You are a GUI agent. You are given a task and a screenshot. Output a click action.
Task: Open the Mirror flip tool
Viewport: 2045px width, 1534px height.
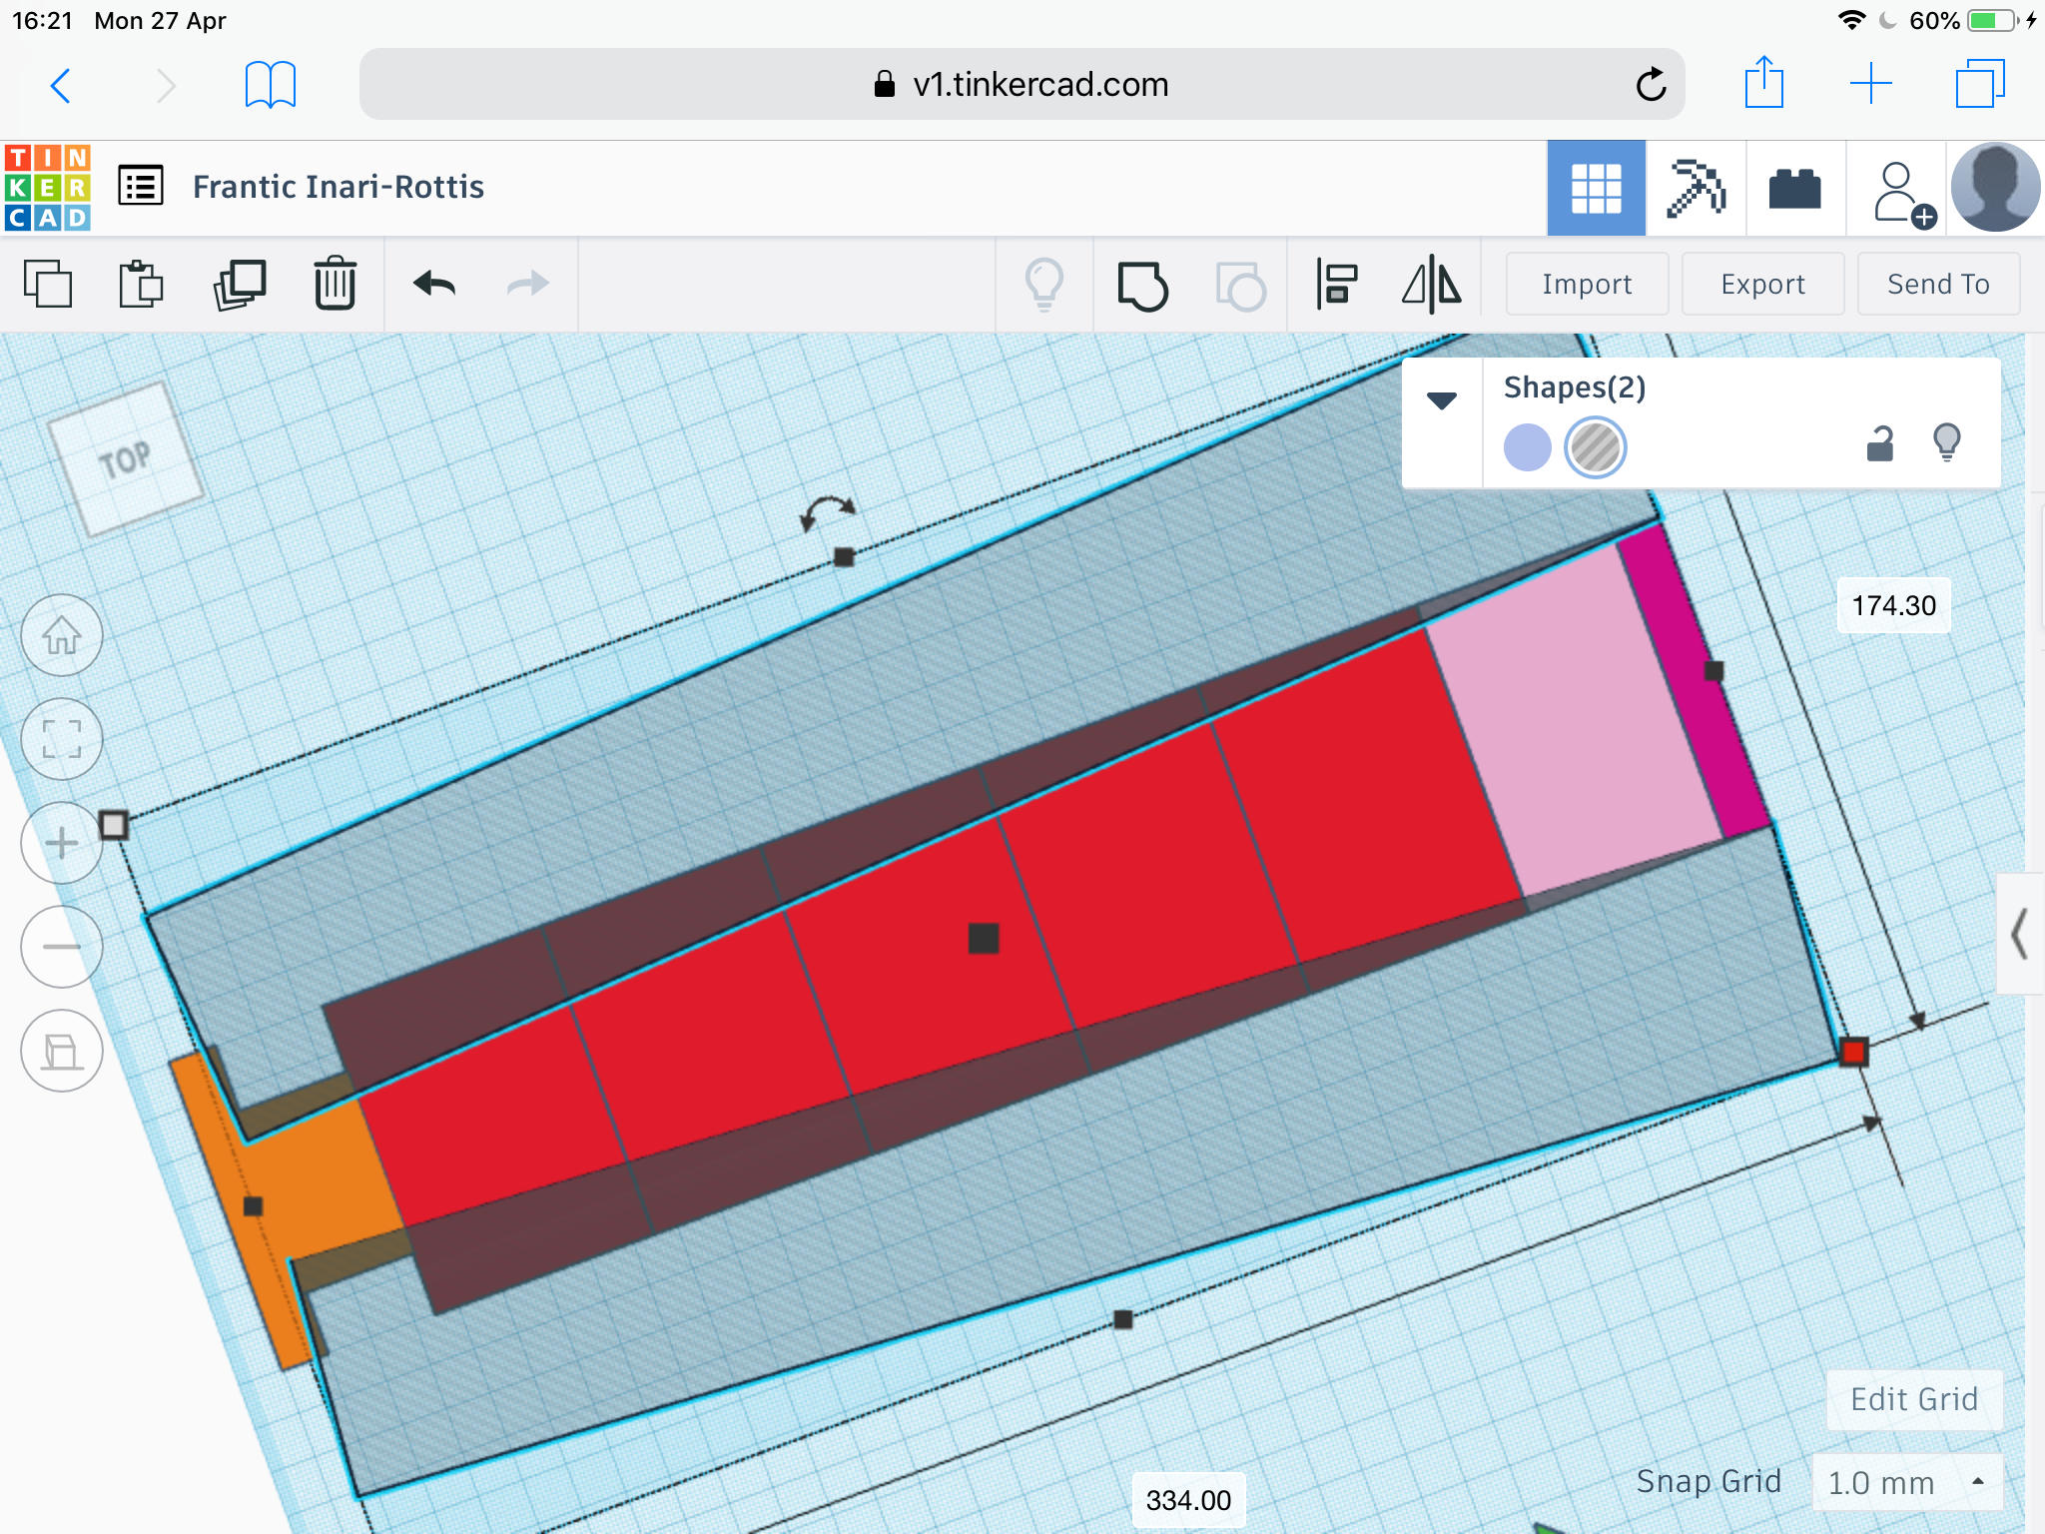point(1432,285)
